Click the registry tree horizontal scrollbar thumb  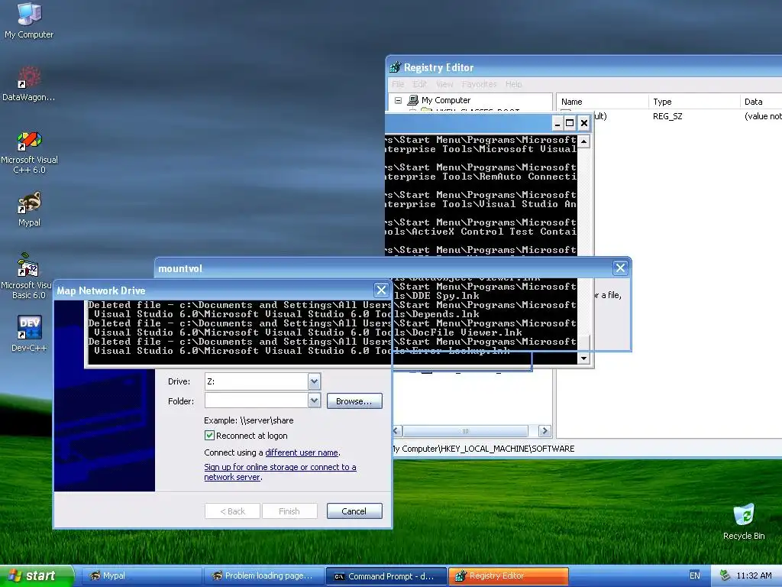click(465, 431)
